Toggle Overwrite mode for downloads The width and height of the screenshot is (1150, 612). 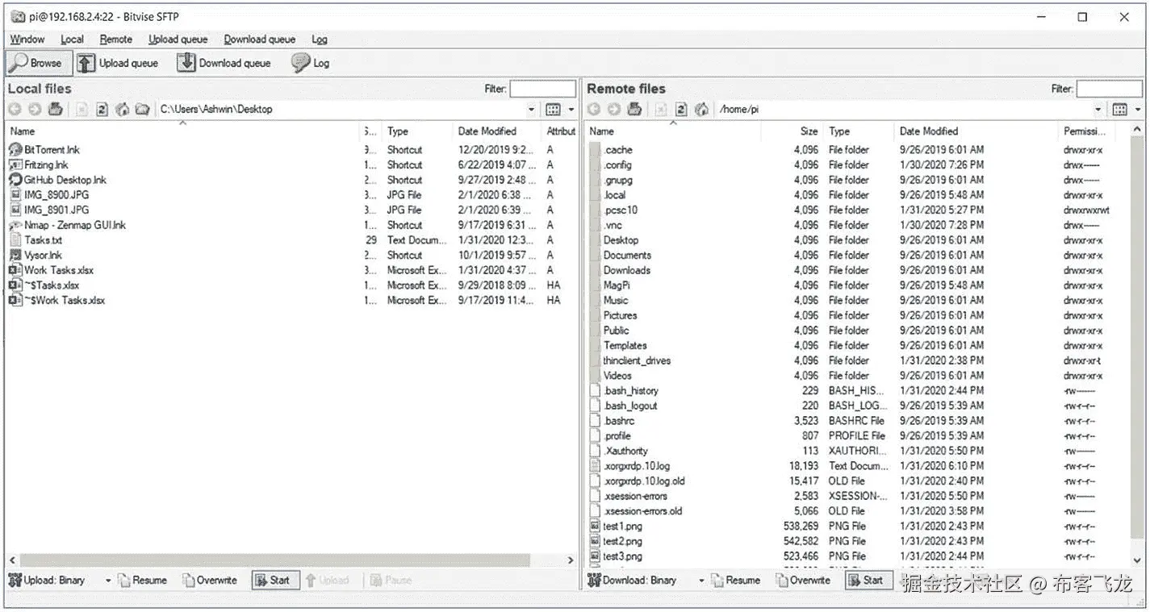pos(803,580)
